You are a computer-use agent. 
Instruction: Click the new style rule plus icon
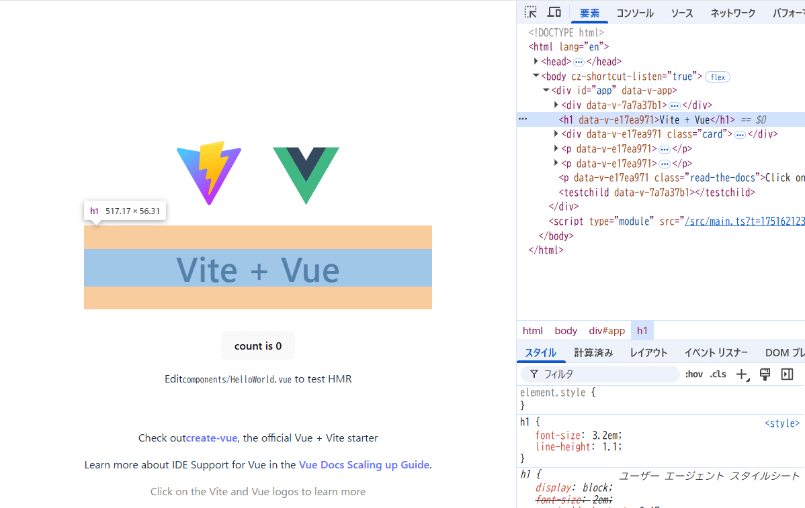click(741, 374)
